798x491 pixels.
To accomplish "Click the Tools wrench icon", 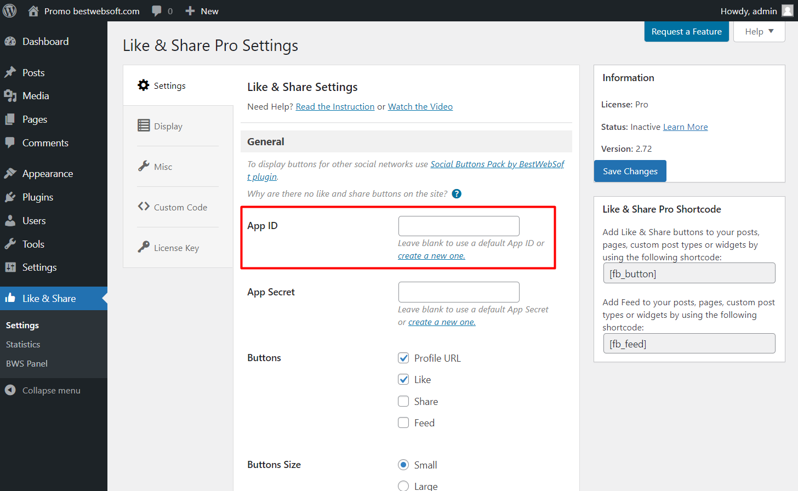I will coord(10,244).
